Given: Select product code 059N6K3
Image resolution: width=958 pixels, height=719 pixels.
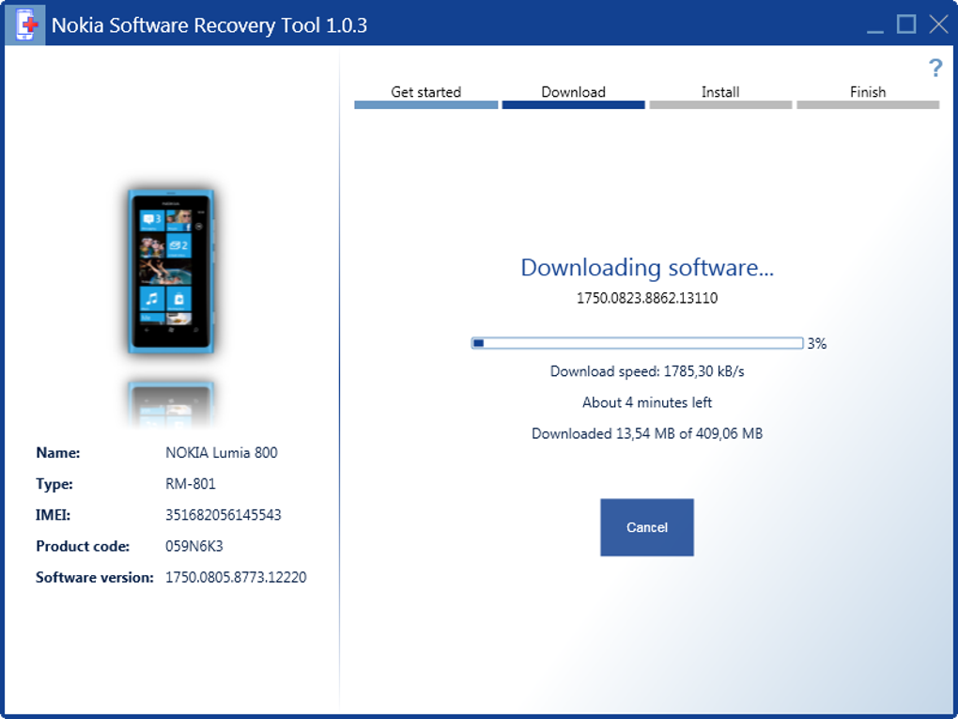Looking at the screenshot, I should click(x=193, y=546).
